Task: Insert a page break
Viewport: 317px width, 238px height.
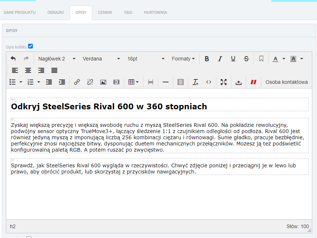Action: click(x=151, y=82)
